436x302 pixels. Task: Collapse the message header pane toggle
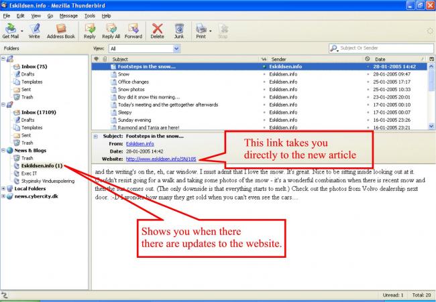click(96, 137)
